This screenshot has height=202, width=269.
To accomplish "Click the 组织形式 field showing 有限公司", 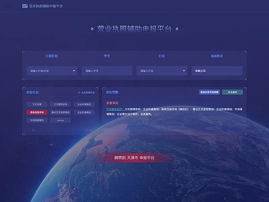I will coord(217,71).
